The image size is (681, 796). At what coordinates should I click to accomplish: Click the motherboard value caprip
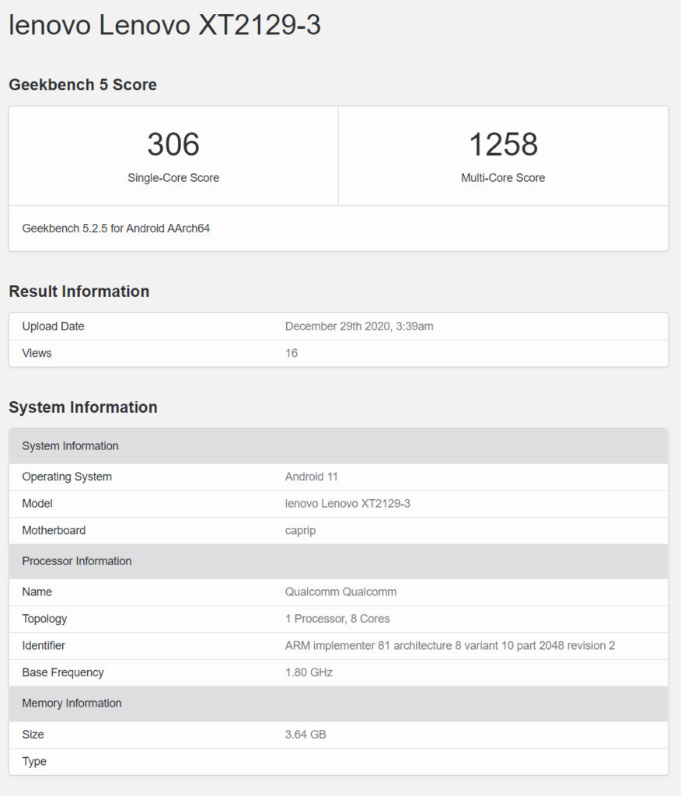click(x=300, y=530)
